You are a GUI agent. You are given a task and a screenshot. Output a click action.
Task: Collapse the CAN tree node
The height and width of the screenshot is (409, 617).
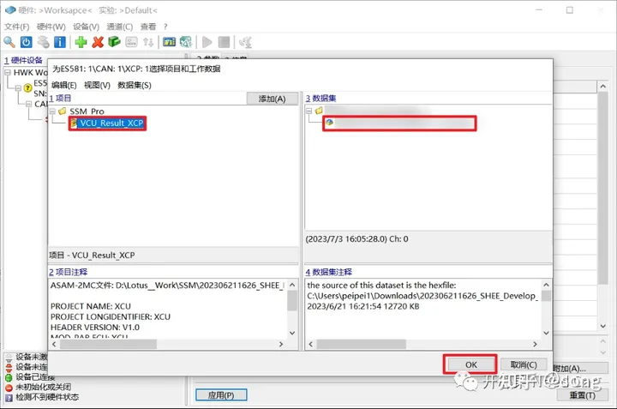click(x=28, y=104)
